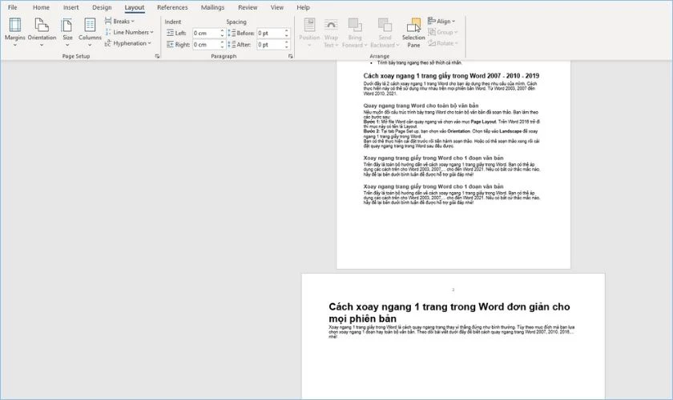This screenshot has width=673, height=400.
Task: Click the landscape page title "Cách xoay ngang 1 trang trong Word"
Action: point(449,313)
